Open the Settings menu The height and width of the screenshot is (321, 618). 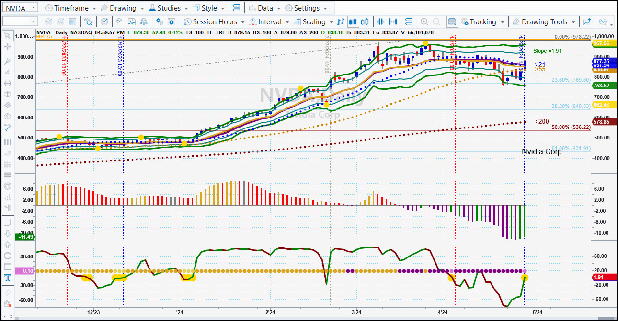pos(306,8)
